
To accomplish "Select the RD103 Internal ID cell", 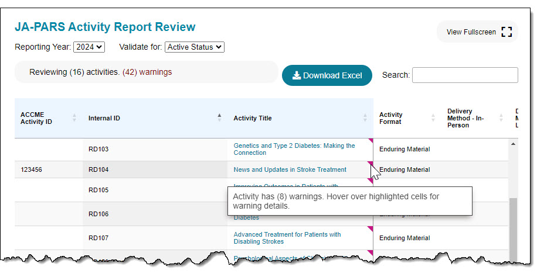I will click(155, 149).
